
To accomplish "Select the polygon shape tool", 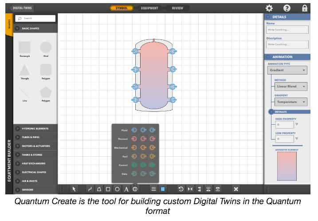I will [x=99, y=189].
